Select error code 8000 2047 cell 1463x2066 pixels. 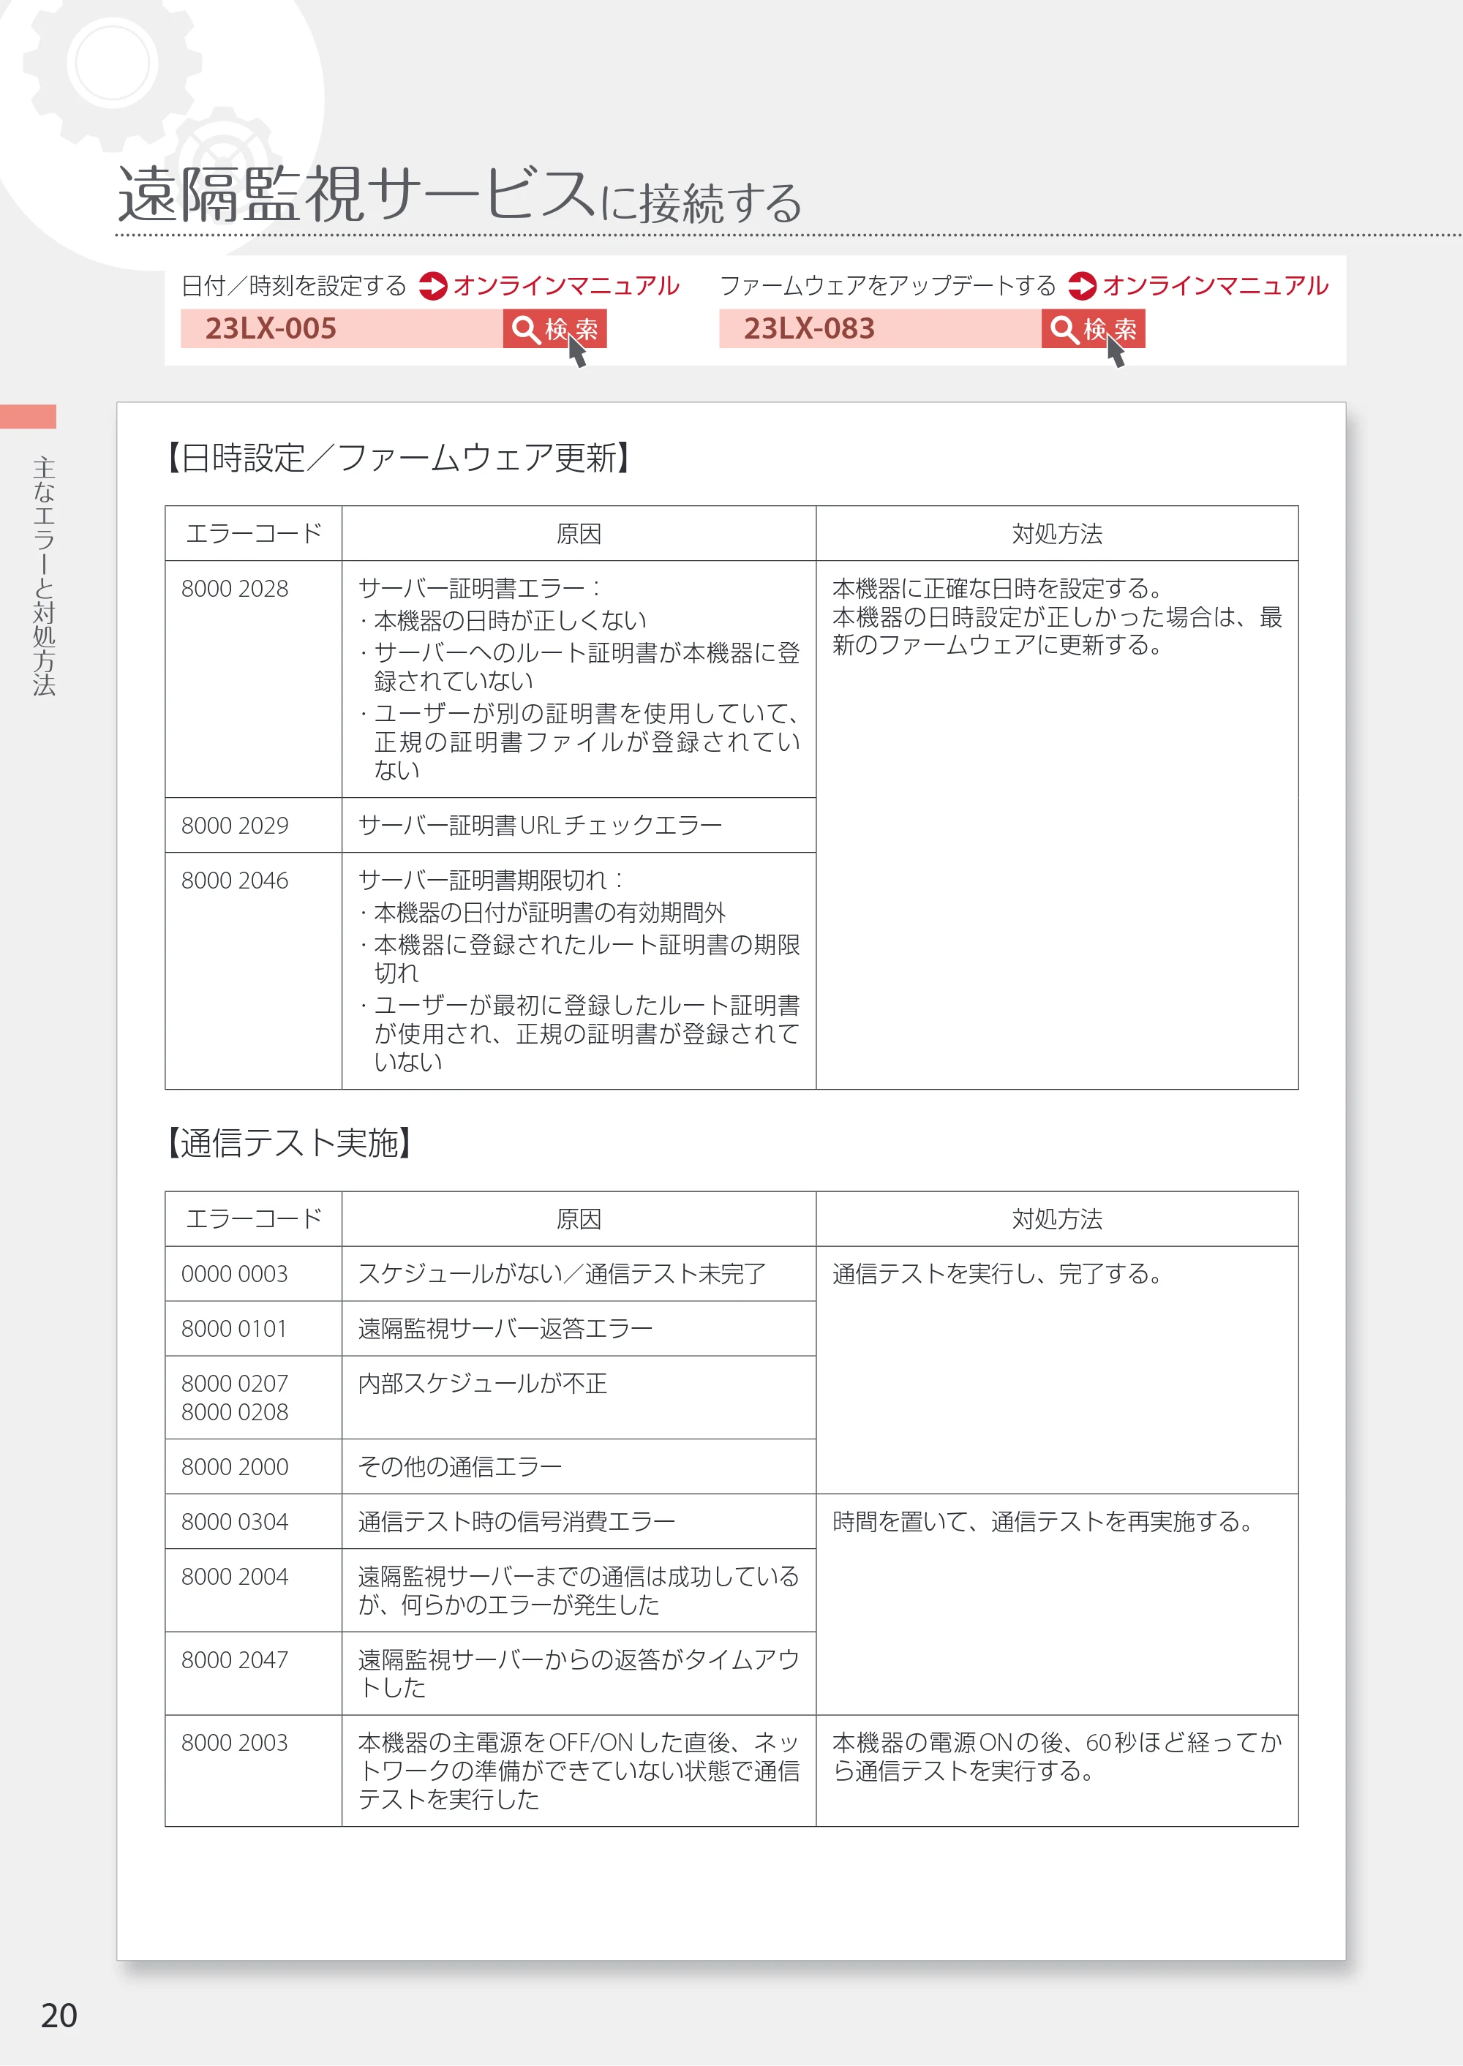coord(253,1673)
